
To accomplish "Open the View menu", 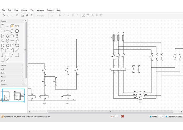I will coord(16,10).
